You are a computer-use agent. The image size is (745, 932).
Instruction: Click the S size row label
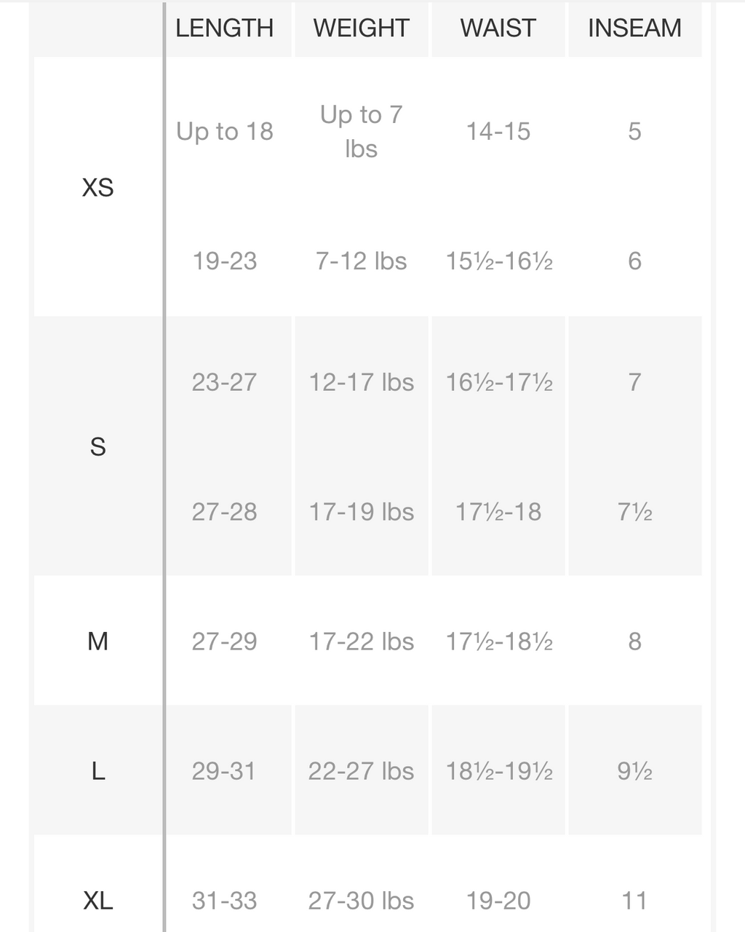pyautogui.click(x=97, y=446)
